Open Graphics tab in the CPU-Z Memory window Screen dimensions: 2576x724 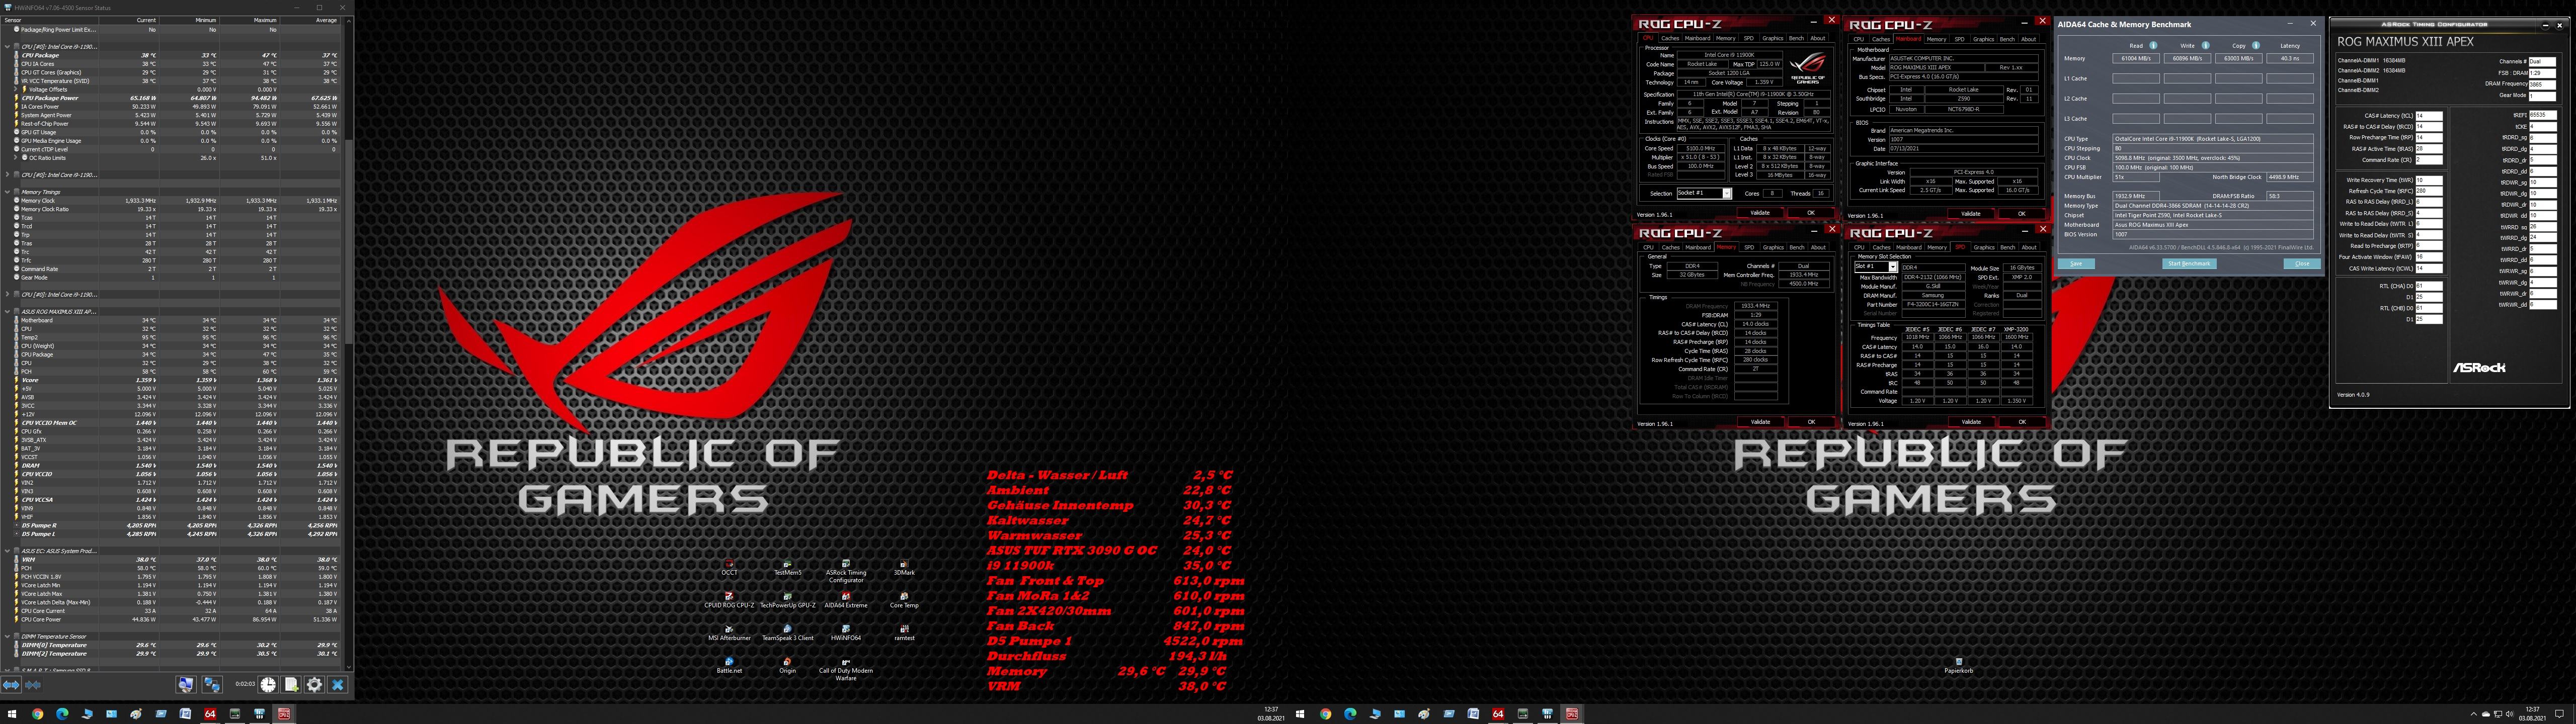(1773, 247)
